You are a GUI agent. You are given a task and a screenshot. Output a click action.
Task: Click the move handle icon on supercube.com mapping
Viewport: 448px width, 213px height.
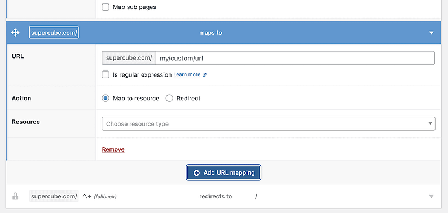tap(15, 33)
